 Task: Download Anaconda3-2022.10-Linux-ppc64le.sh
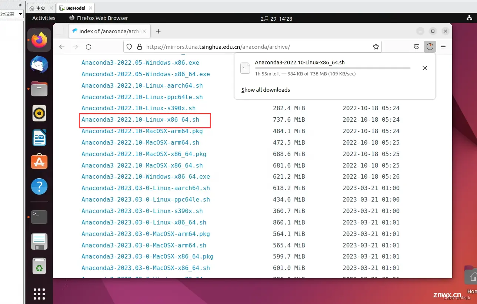(x=142, y=97)
